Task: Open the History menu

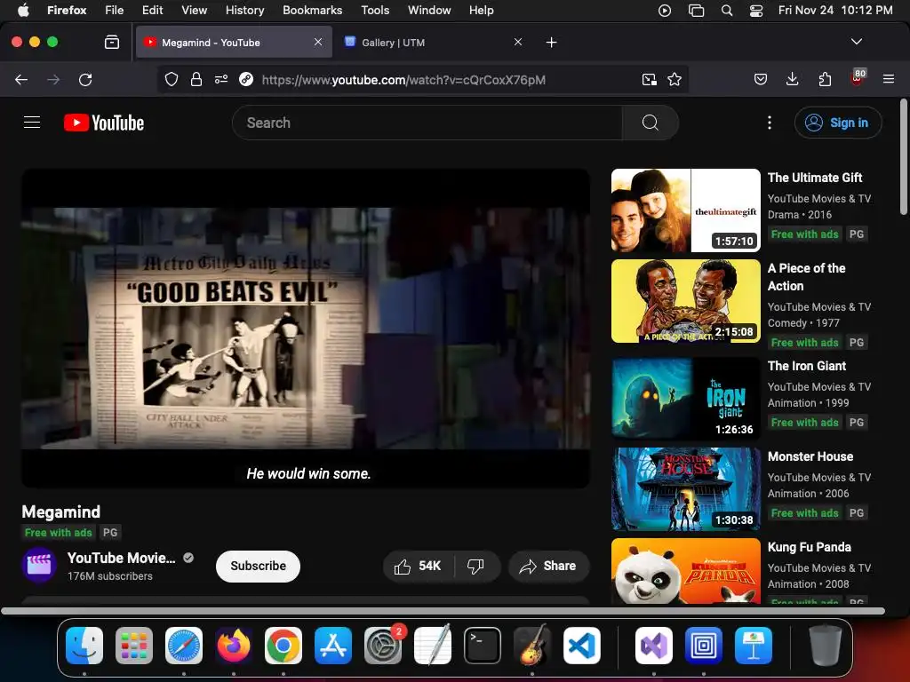Action: tap(244, 10)
